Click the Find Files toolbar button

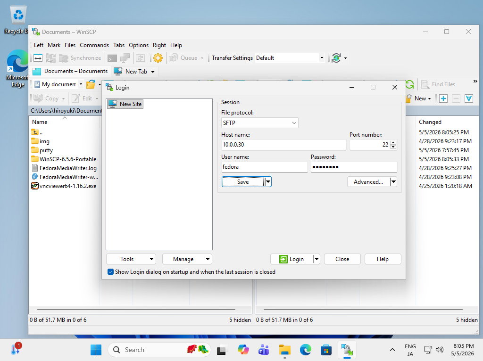pos(438,84)
